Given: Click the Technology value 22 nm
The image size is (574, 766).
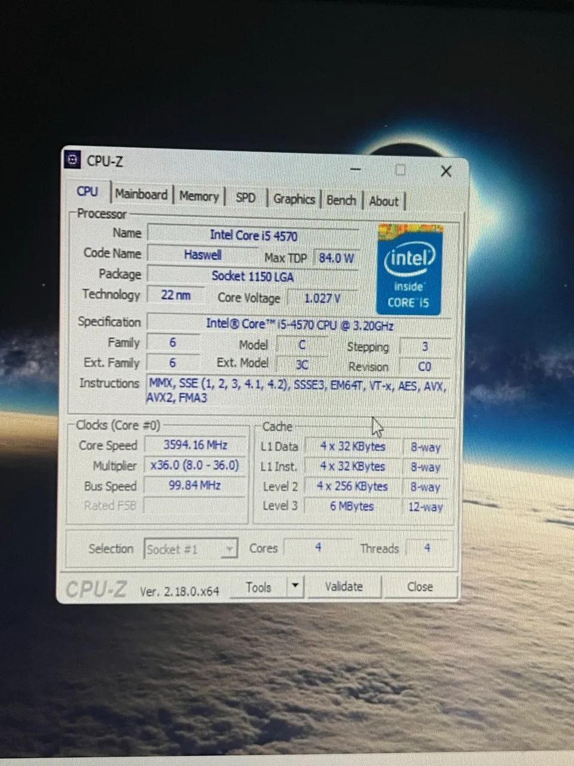Looking at the screenshot, I should (x=175, y=295).
